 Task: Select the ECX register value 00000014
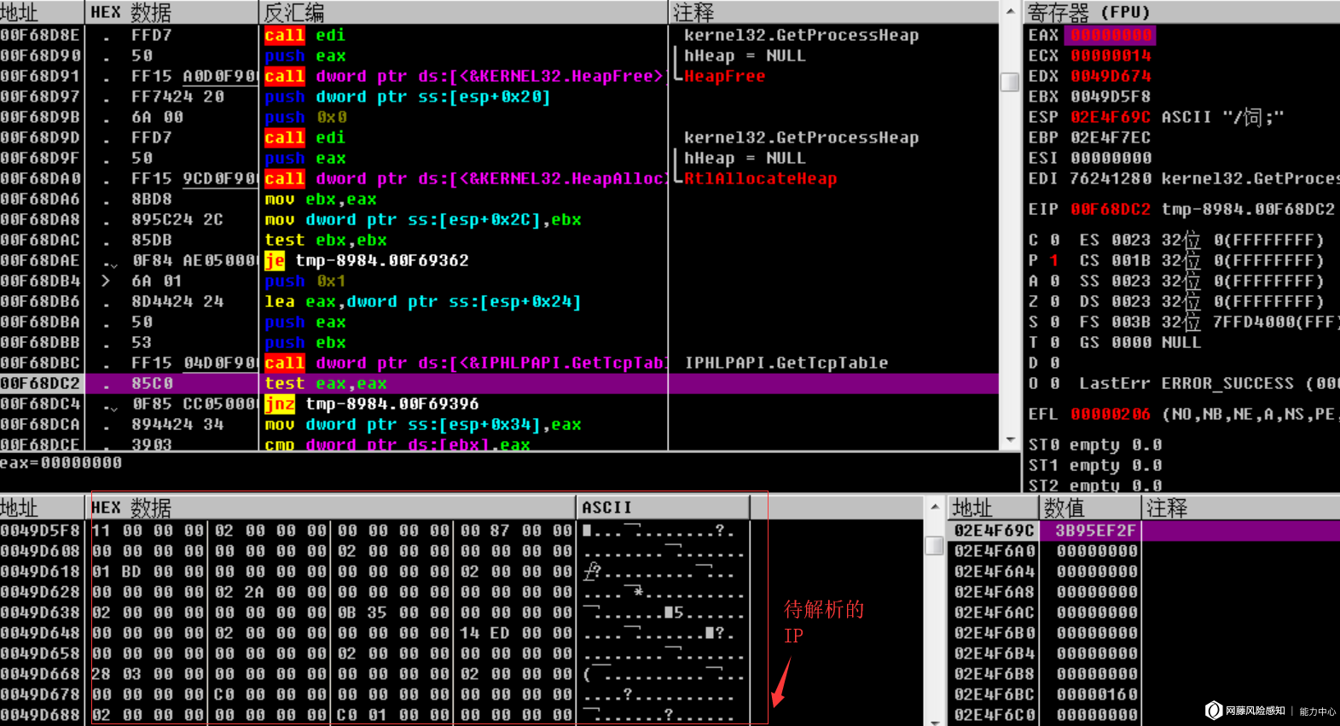click(1111, 55)
